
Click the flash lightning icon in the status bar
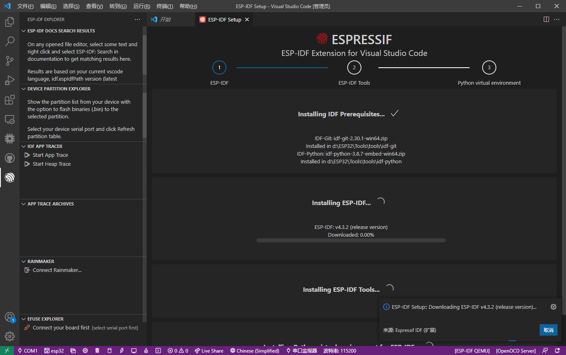[x=122, y=351]
